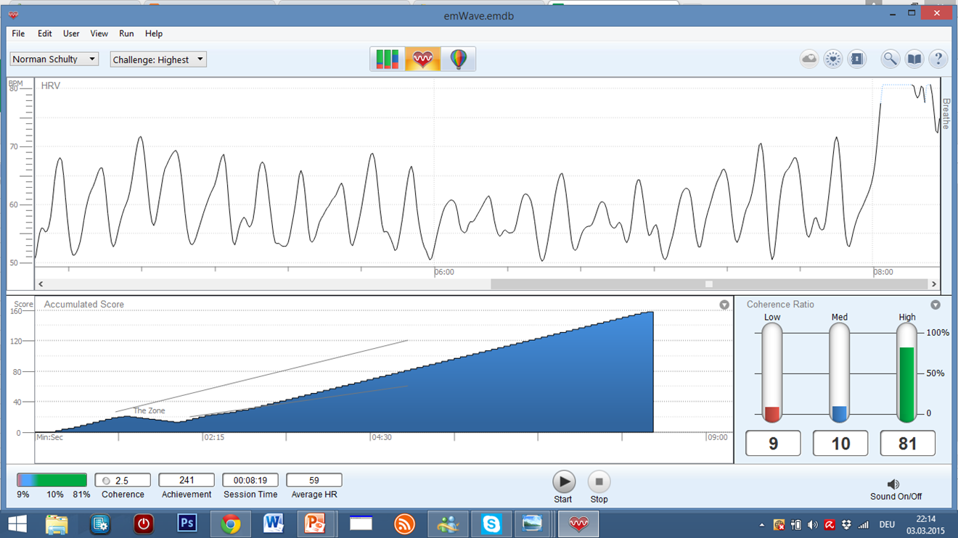
Task: Click the network signal tray icon
Action: click(x=863, y=524)
